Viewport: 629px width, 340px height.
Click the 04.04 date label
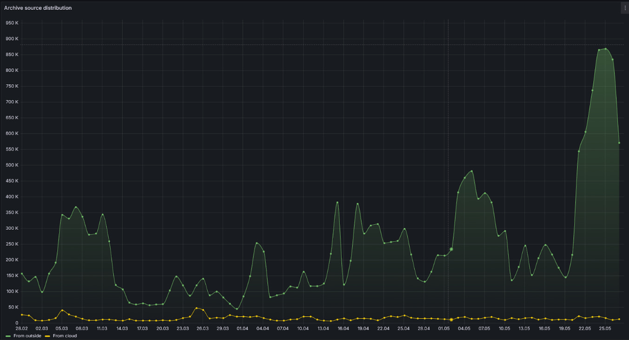click(263, 328)
